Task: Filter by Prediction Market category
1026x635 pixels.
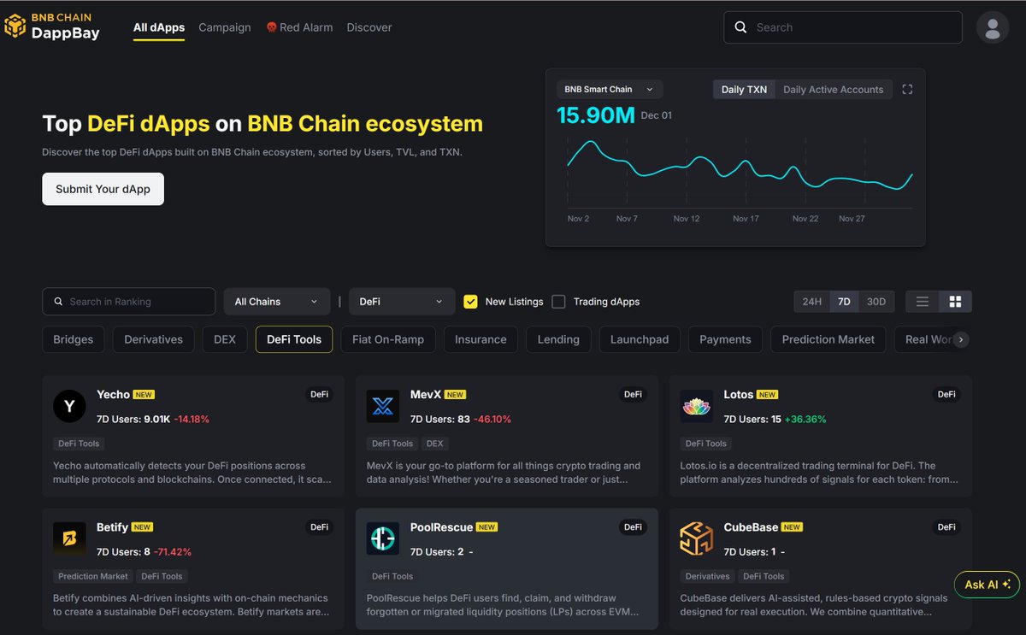Action: pyautogui.click(x=828, y=339)
